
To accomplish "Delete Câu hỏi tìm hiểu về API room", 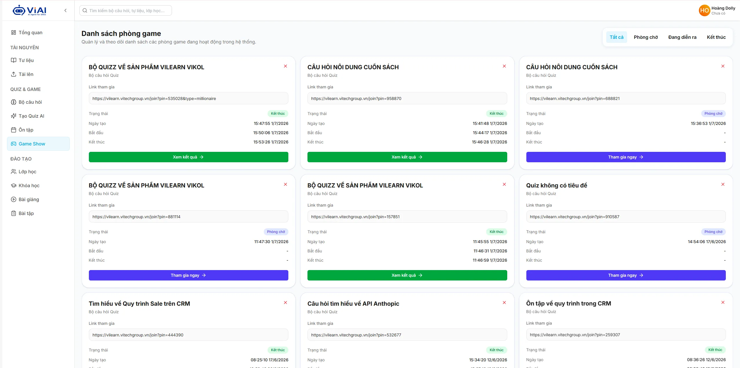I will [x=504, y=303].
